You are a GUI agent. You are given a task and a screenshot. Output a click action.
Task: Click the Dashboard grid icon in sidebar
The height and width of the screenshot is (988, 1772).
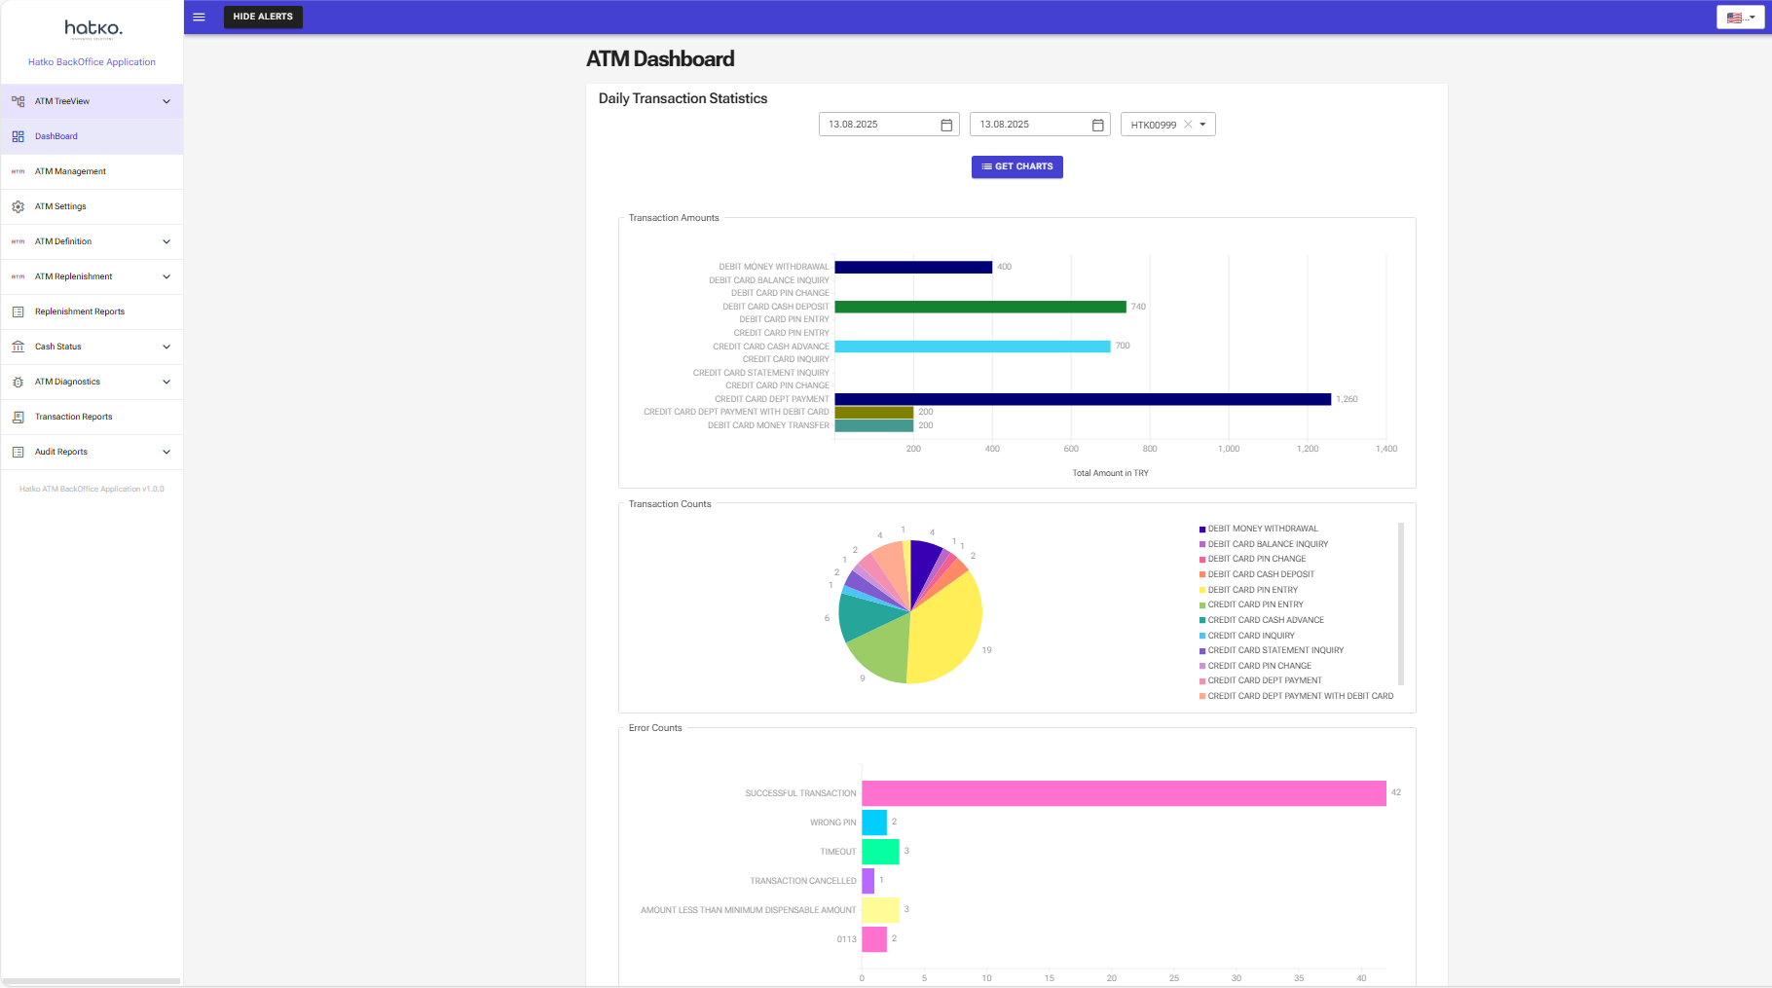point(18,136)
